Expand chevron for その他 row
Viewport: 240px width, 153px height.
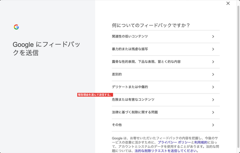click(x=213, y=125)
